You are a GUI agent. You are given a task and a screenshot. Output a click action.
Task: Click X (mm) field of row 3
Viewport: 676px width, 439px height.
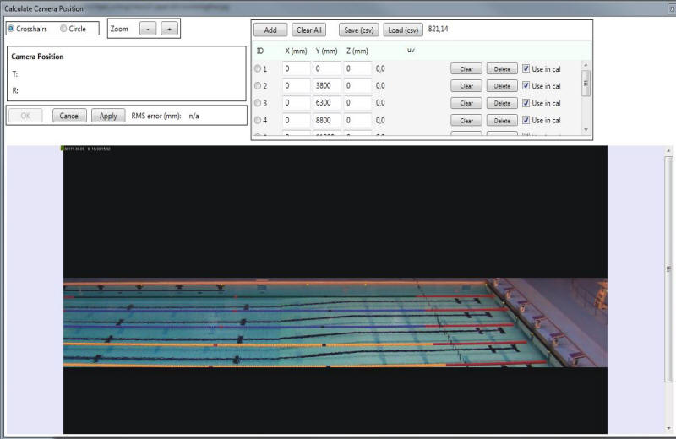point(297,103)
